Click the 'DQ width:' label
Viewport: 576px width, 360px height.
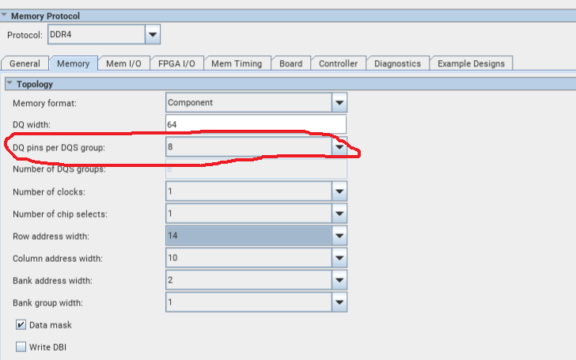click(x=31, y=125)
